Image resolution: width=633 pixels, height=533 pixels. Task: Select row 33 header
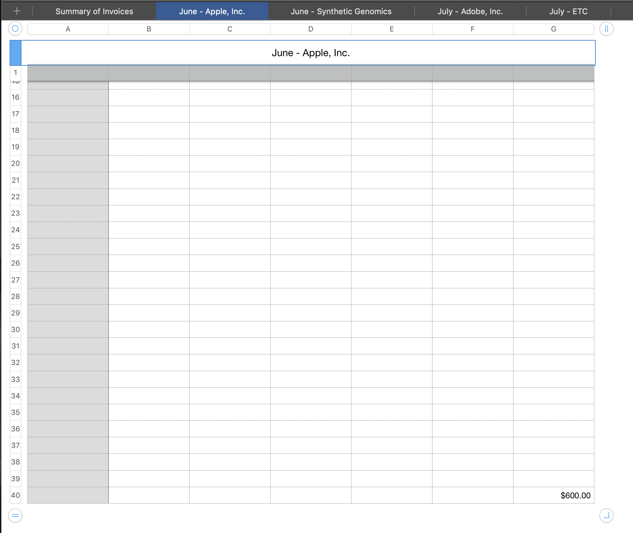pos(16,379)
